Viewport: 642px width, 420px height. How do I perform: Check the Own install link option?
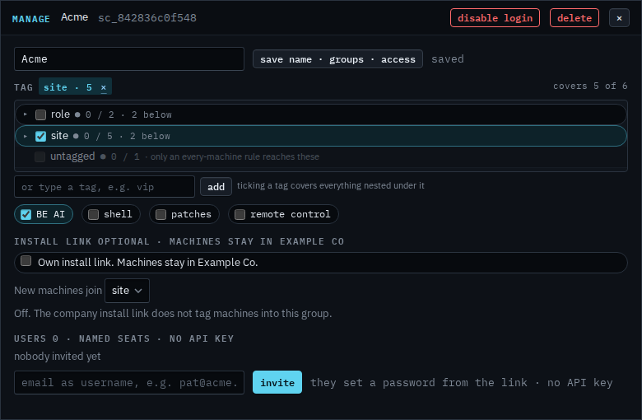click(x=26, y=260)
